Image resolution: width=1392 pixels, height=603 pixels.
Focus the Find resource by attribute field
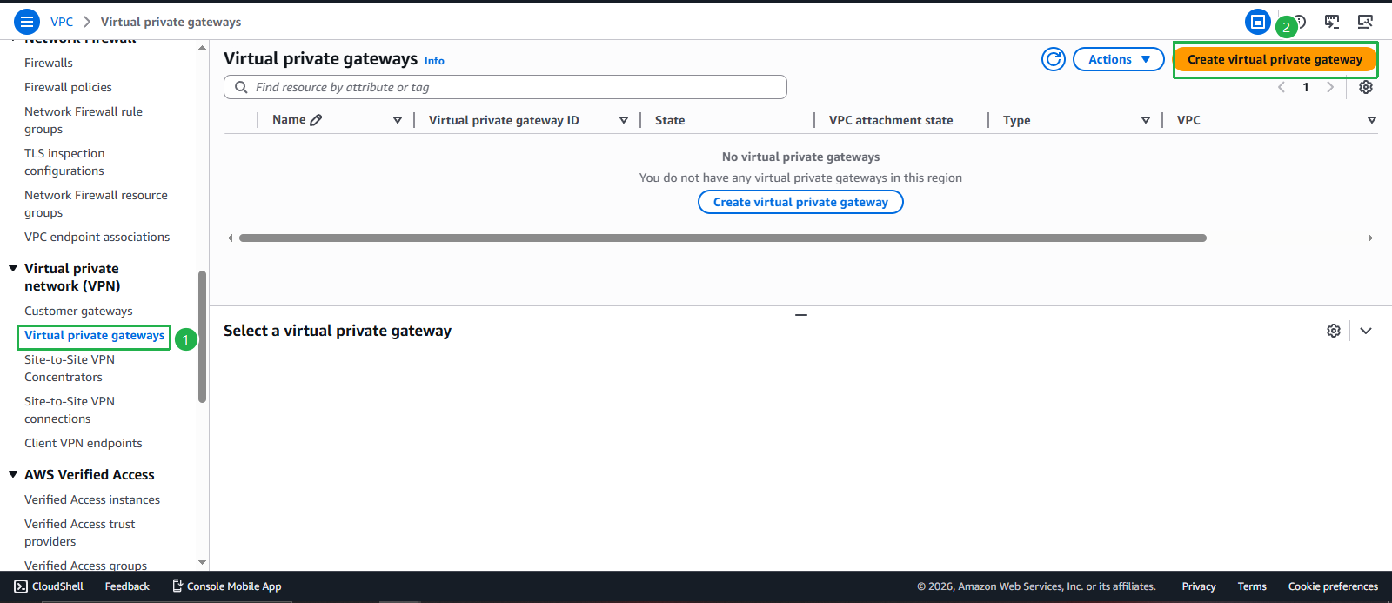click(x=505, y=87)
